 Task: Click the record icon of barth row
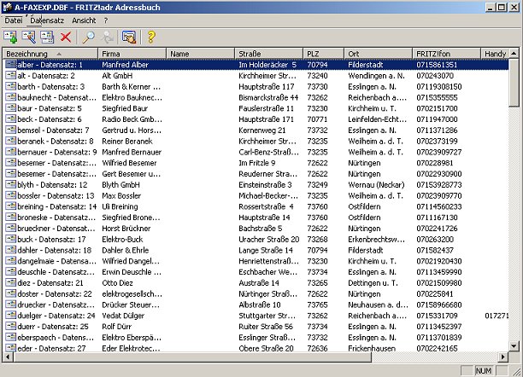(x=10, y=87)
